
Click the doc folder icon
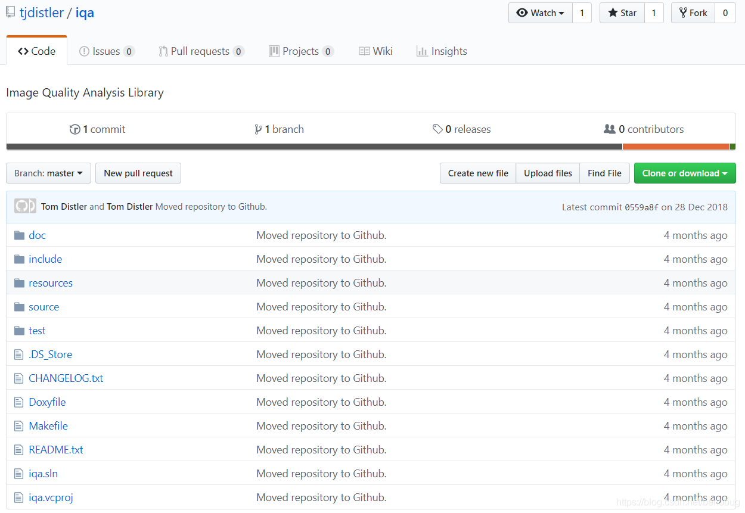tap(19, 235)
